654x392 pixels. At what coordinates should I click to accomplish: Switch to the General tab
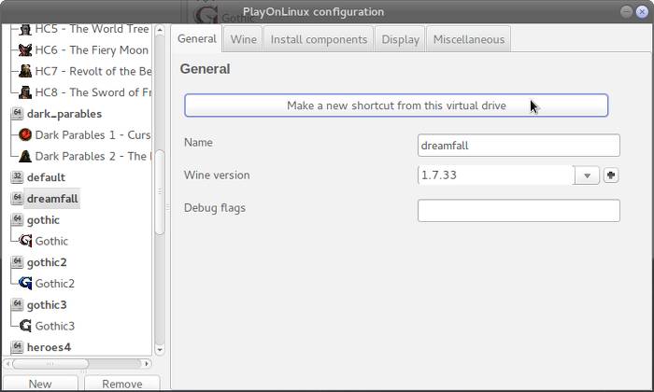pos(197,39)
